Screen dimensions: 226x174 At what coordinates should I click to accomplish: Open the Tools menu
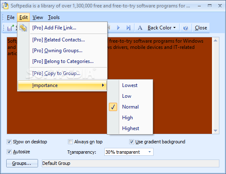(54, 17)
